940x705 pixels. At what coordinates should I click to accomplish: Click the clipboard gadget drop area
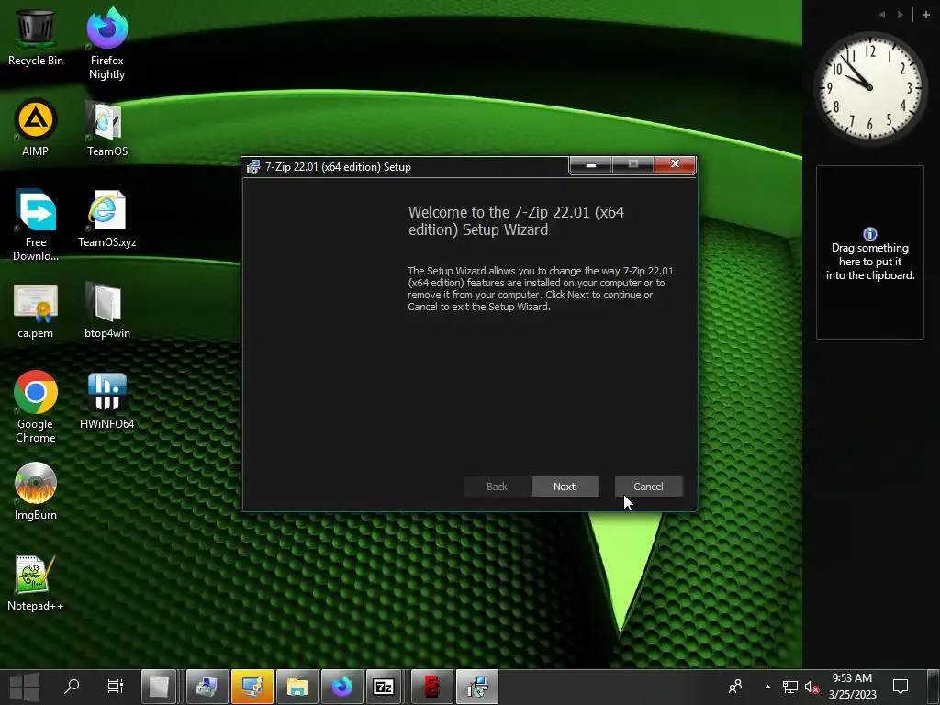pyautogui.click(x=870, y=252)
